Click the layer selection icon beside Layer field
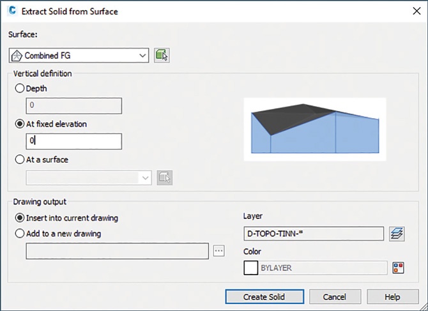Screen dimensions: 428x311 pos(397,234)
